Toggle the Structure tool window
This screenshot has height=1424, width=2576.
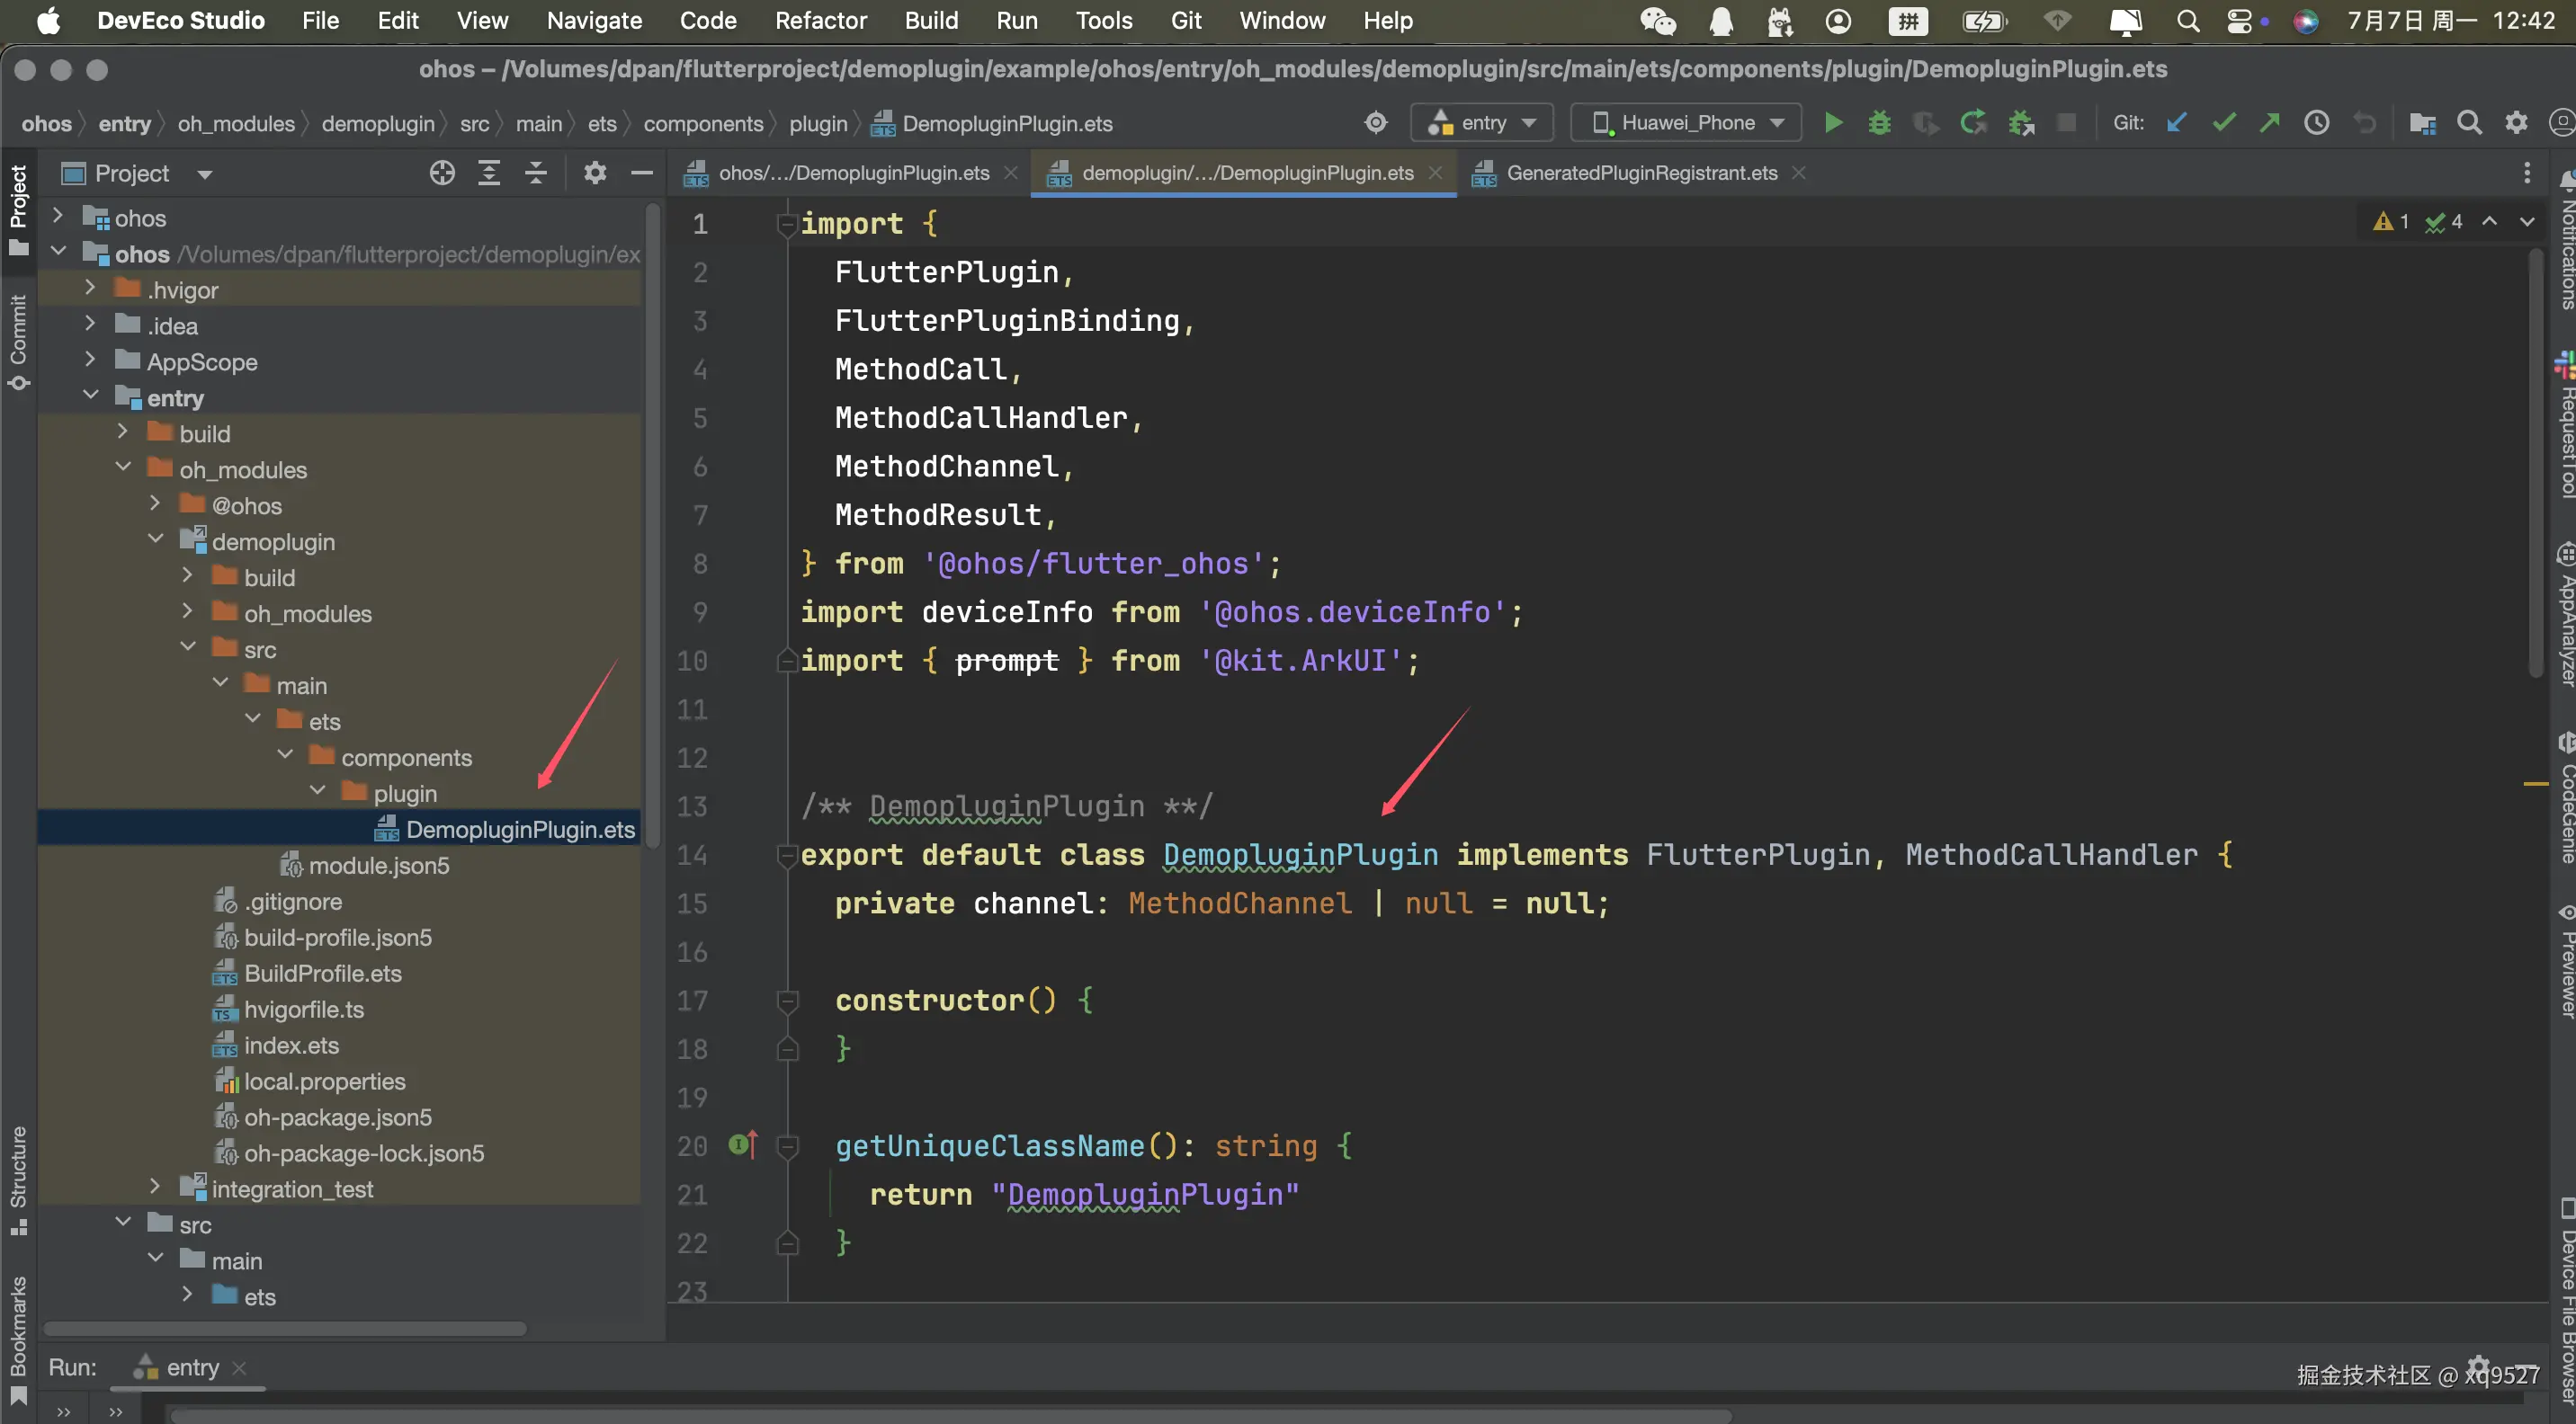click(x=18, y=1179)
